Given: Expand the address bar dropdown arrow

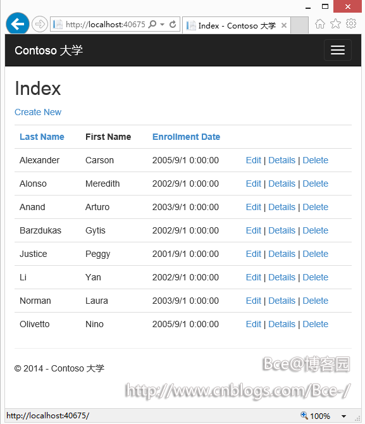Looking at the screenshot, I should pos(162,24).
